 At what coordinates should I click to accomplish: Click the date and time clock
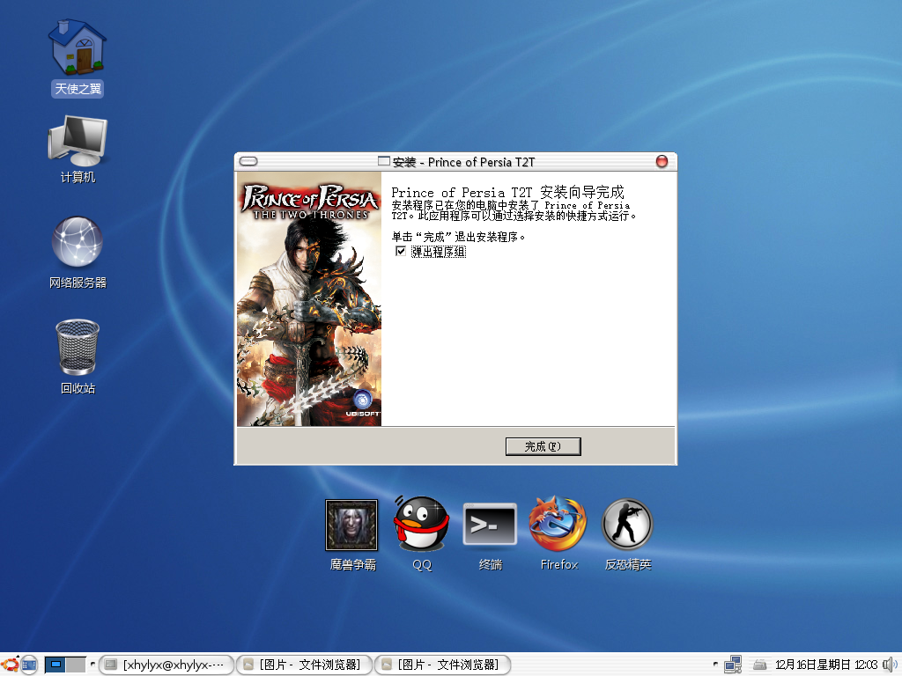pos(826,665)
